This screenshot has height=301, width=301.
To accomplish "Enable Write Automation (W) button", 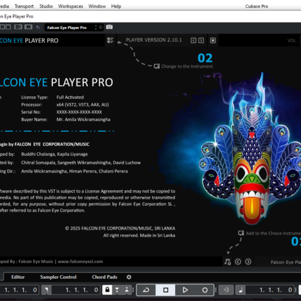I will [8, 27].
